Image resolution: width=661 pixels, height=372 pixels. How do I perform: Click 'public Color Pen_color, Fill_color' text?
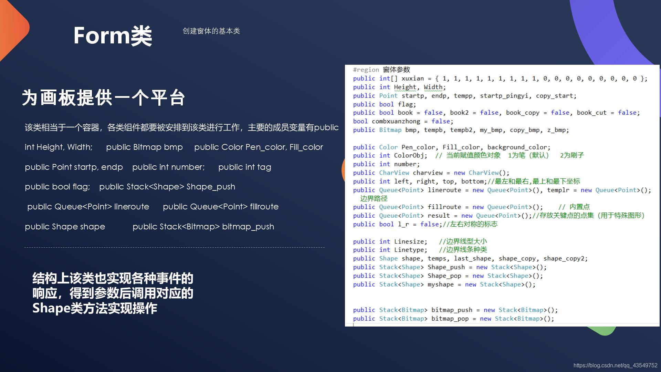click(x=259, y=147)
